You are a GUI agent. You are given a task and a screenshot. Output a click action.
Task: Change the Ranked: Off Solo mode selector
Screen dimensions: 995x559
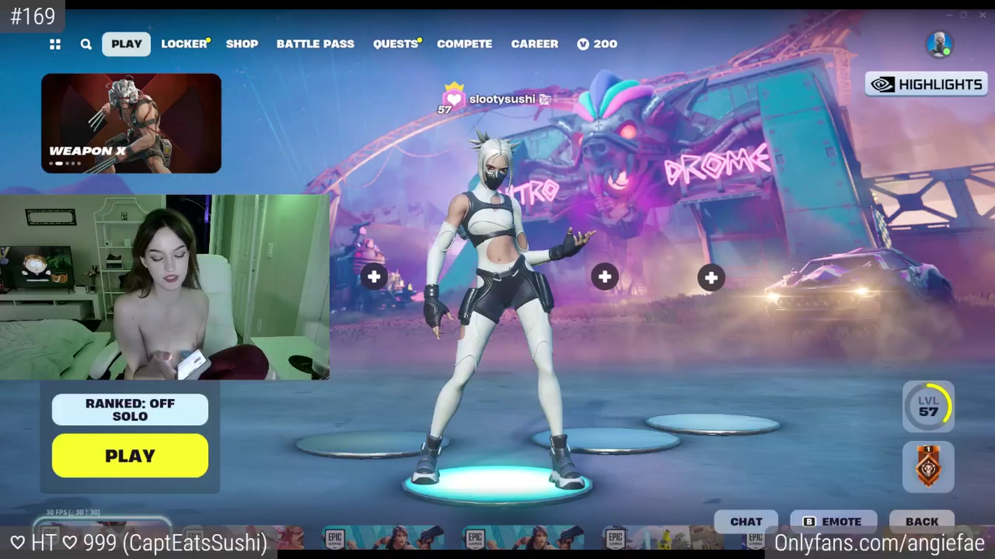tap(130, 409)
